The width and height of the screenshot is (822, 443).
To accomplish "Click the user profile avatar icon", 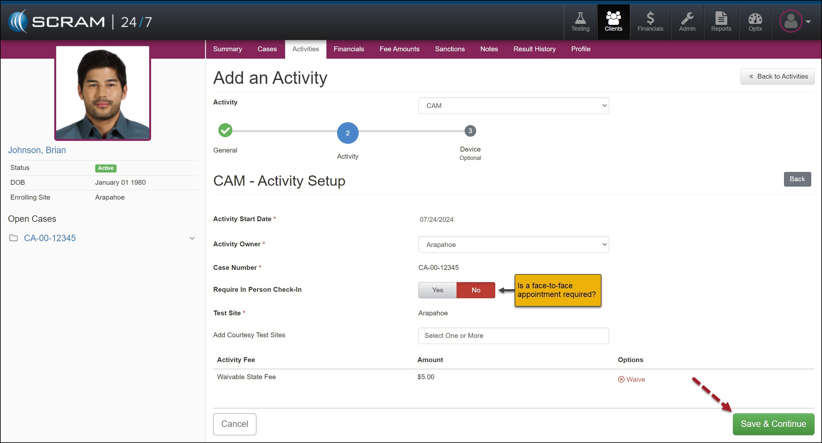I will click(x=791, y=21).
